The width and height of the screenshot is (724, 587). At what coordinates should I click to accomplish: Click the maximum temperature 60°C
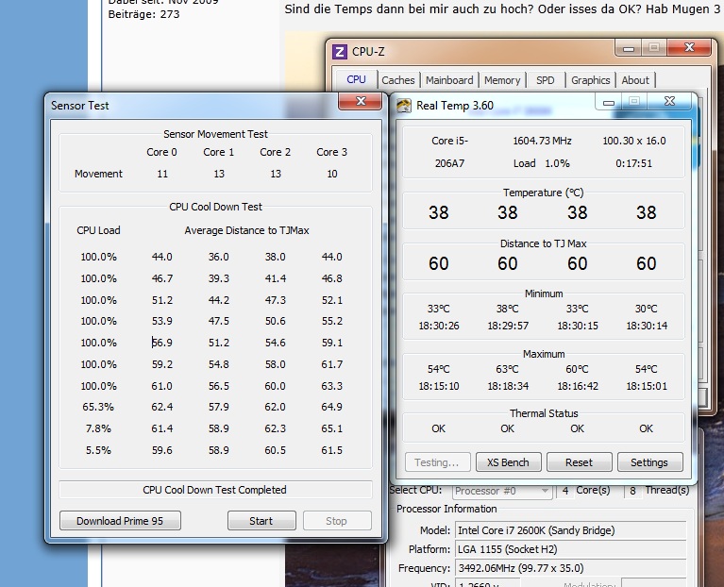577,369
